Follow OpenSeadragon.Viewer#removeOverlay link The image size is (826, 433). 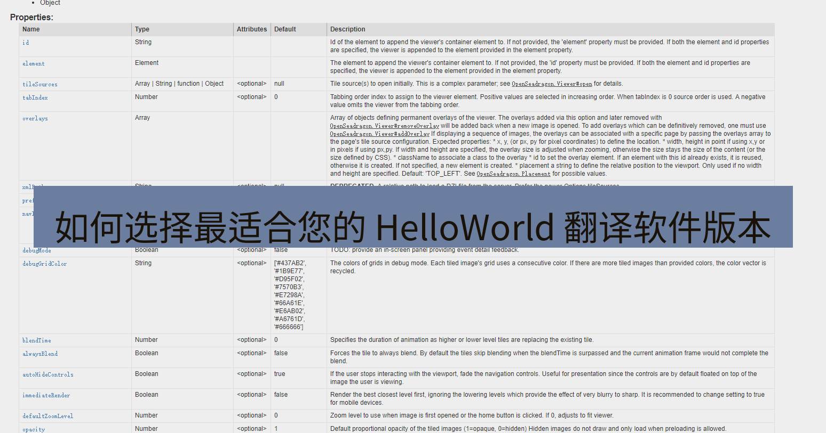click(x=385, y=126)
